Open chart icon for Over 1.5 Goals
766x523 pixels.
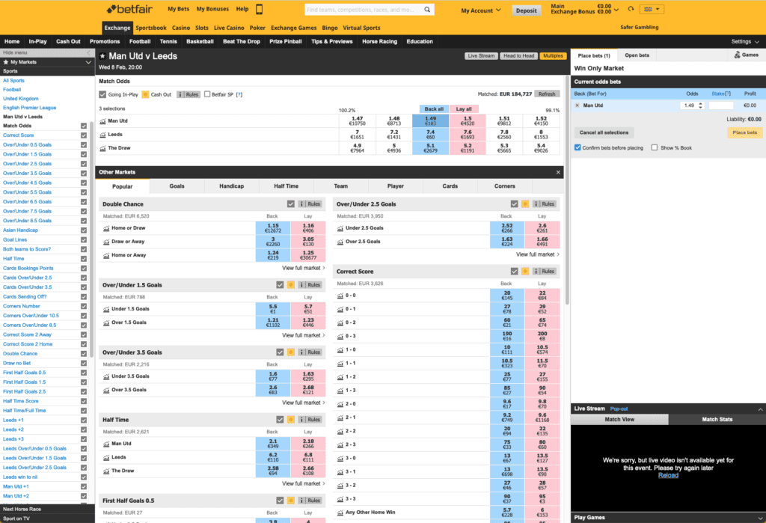[x=106, y=322]
